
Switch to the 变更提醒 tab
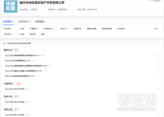[x=40, y=22]
